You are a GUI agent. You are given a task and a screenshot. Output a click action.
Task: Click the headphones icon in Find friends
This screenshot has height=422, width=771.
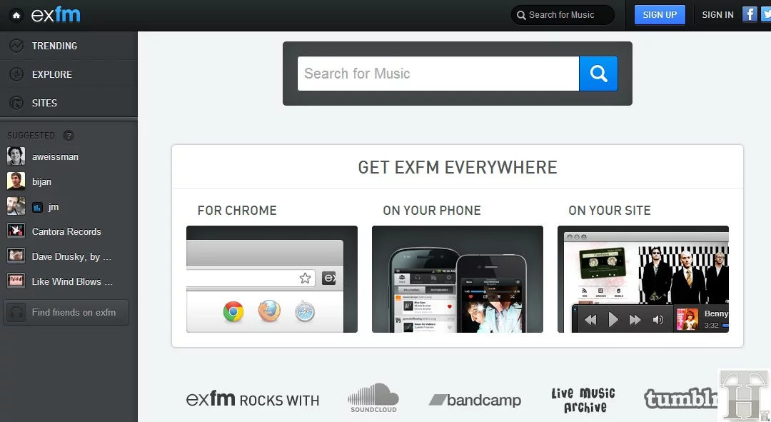(16, 312)
